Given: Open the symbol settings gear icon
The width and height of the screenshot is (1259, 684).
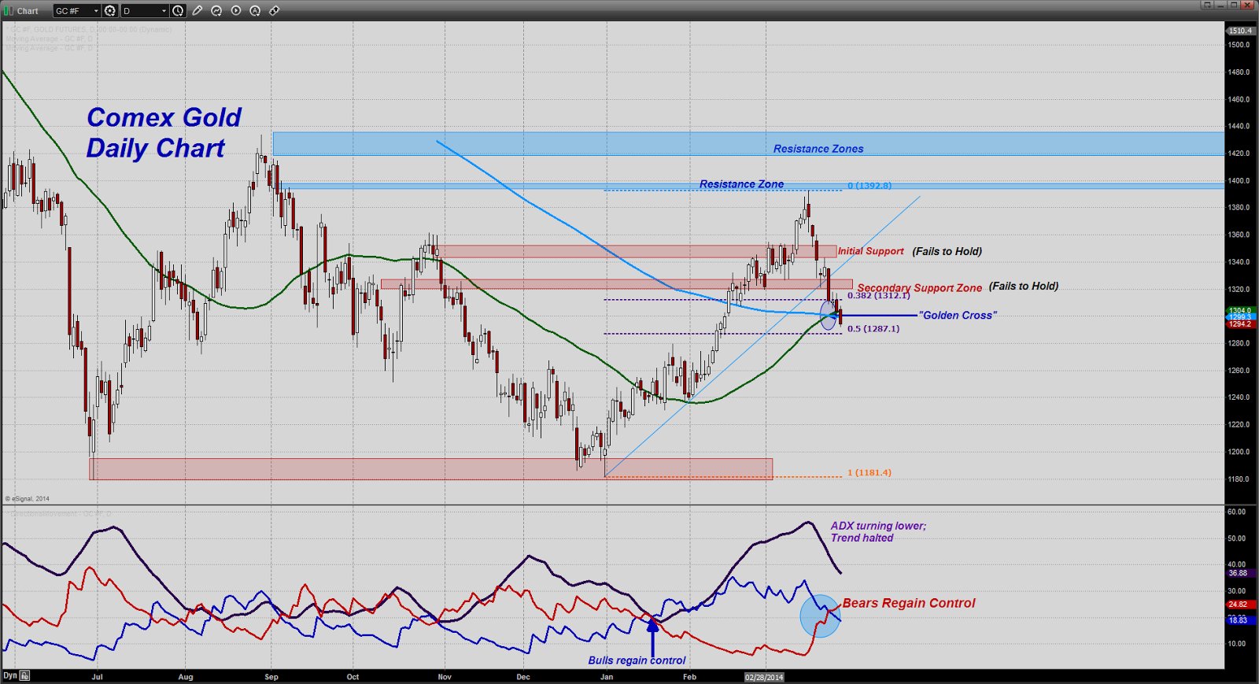Looking at the screenshot, I should 110,11.
